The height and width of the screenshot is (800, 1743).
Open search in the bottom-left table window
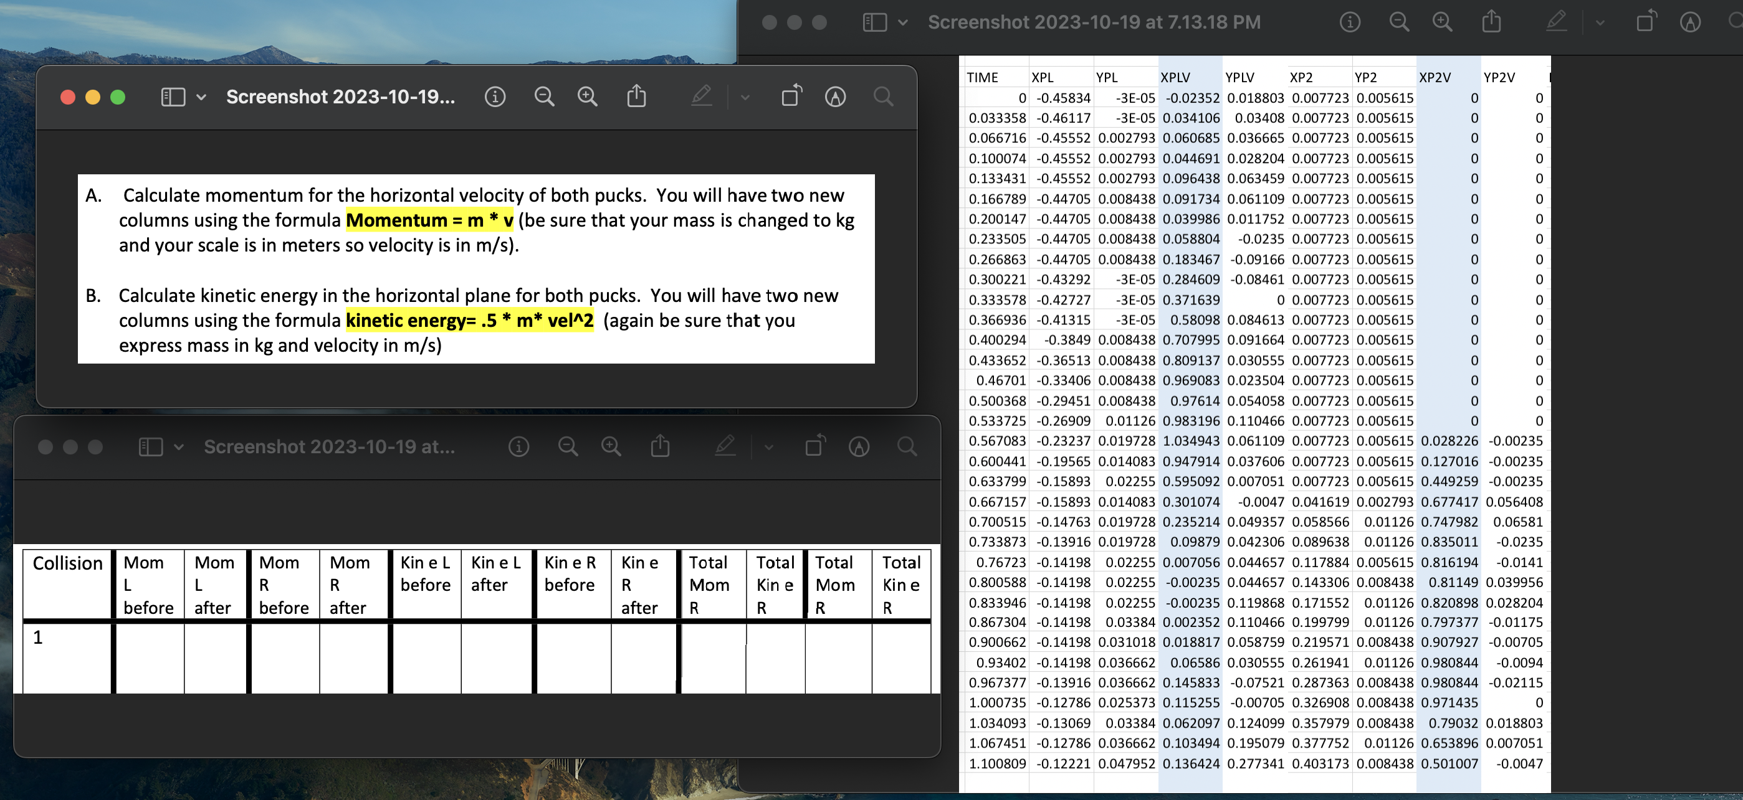[x=907, y=447]
